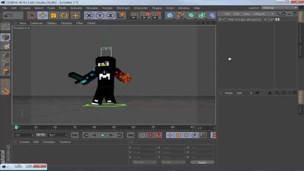Open viewport Cameras menu
Screen dimensions: 304x171
36,23
